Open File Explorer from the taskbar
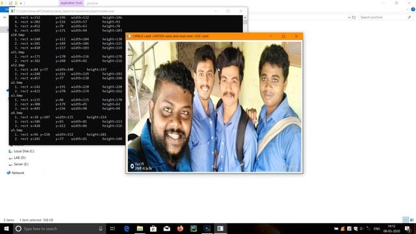 click(140, 228)
